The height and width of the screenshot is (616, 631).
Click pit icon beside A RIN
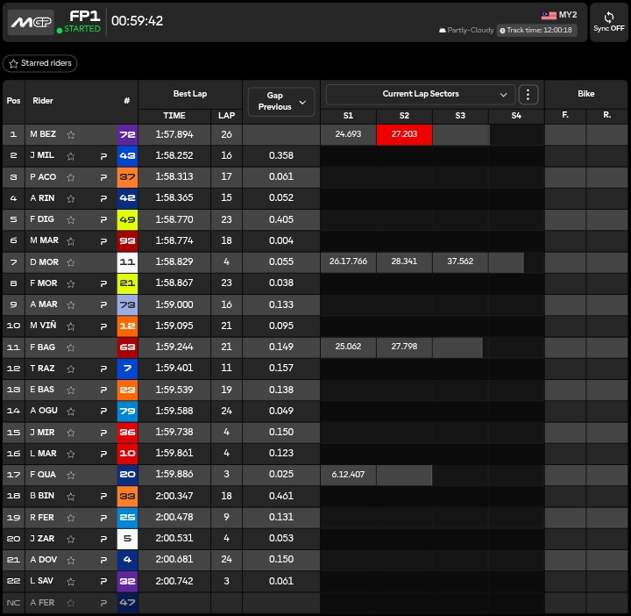point(103,198)
